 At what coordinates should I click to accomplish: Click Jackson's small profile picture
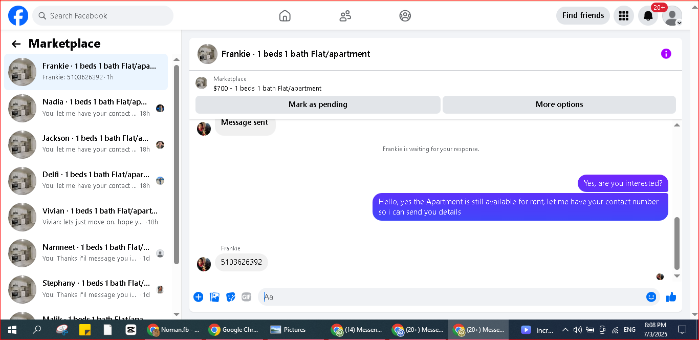click(160, 144)
